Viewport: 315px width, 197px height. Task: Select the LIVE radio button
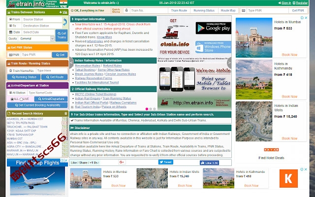21,99
